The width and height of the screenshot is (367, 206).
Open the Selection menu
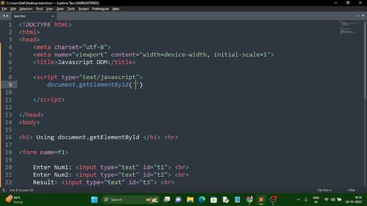point(26,9)
